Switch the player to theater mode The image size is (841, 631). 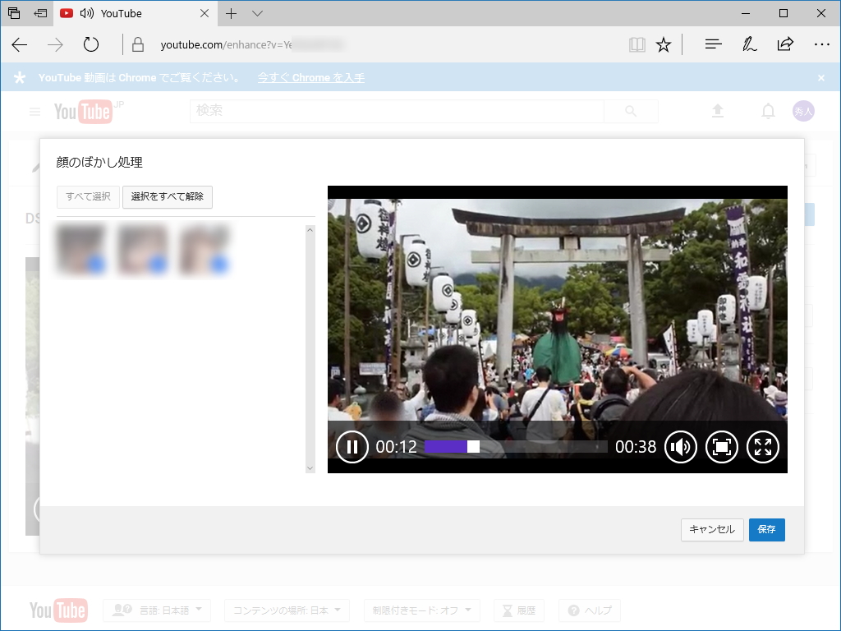(x=722, y=447)
